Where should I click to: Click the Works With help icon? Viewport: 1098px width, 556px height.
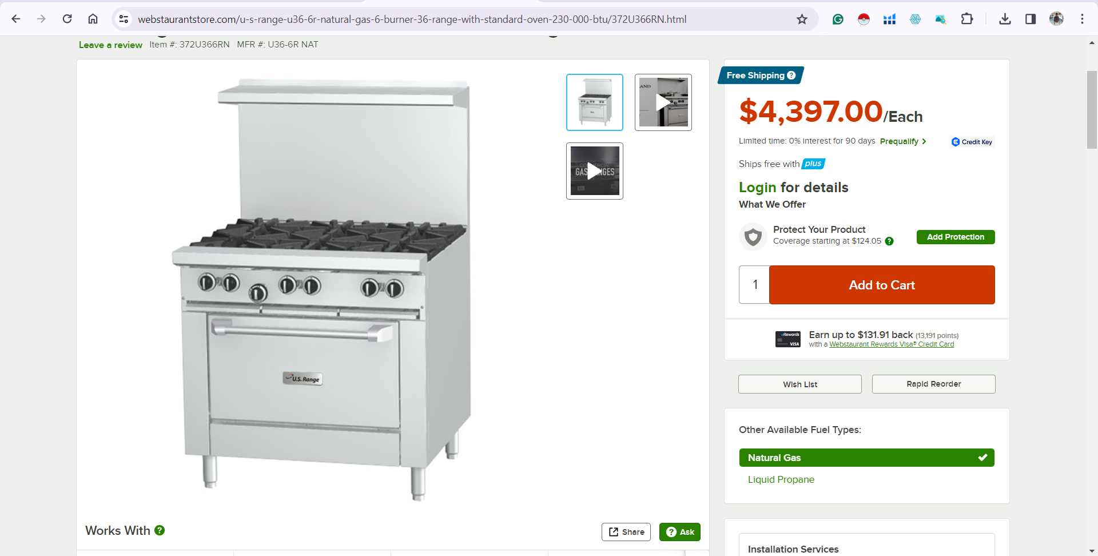(160, 530)
